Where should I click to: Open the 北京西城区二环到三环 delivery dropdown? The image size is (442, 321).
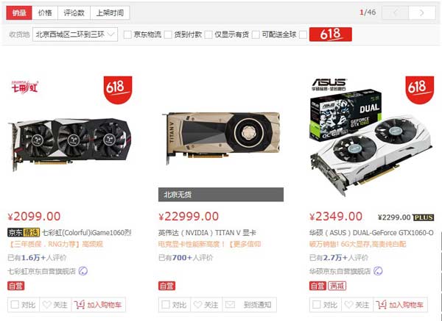(x=75, y=35)
